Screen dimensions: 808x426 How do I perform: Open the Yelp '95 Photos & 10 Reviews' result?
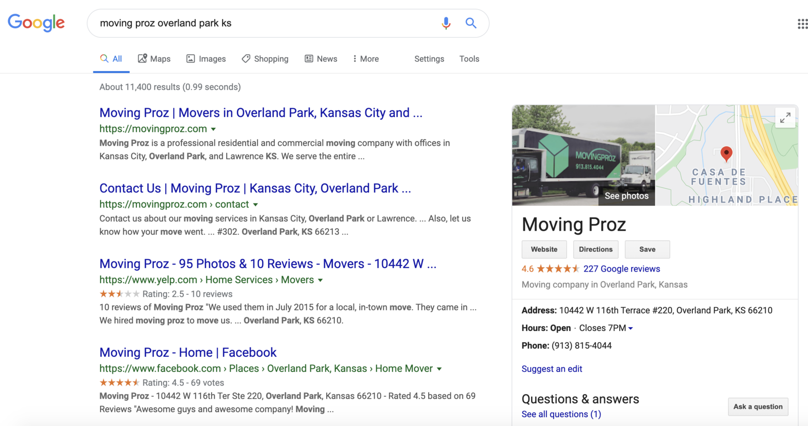[268, 264]
